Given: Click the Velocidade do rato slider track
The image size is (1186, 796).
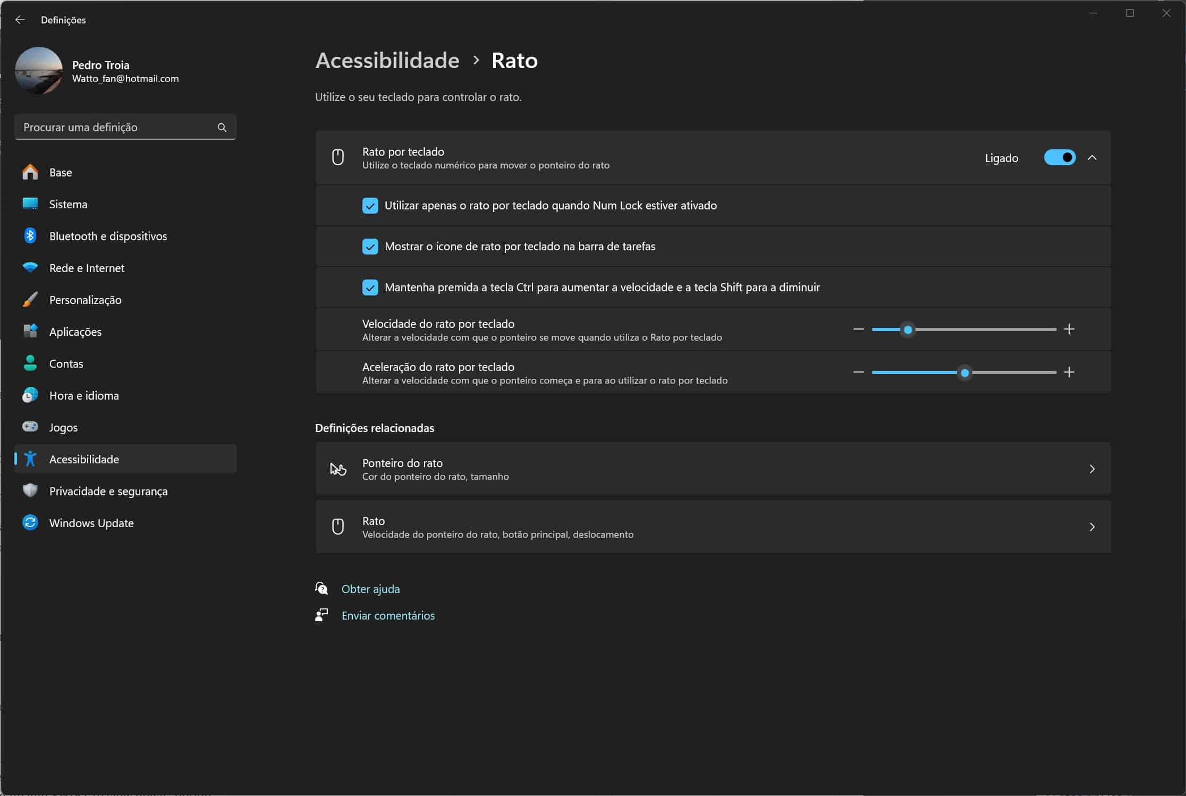Looking at the screenshot, I should [x=983, y=329].
